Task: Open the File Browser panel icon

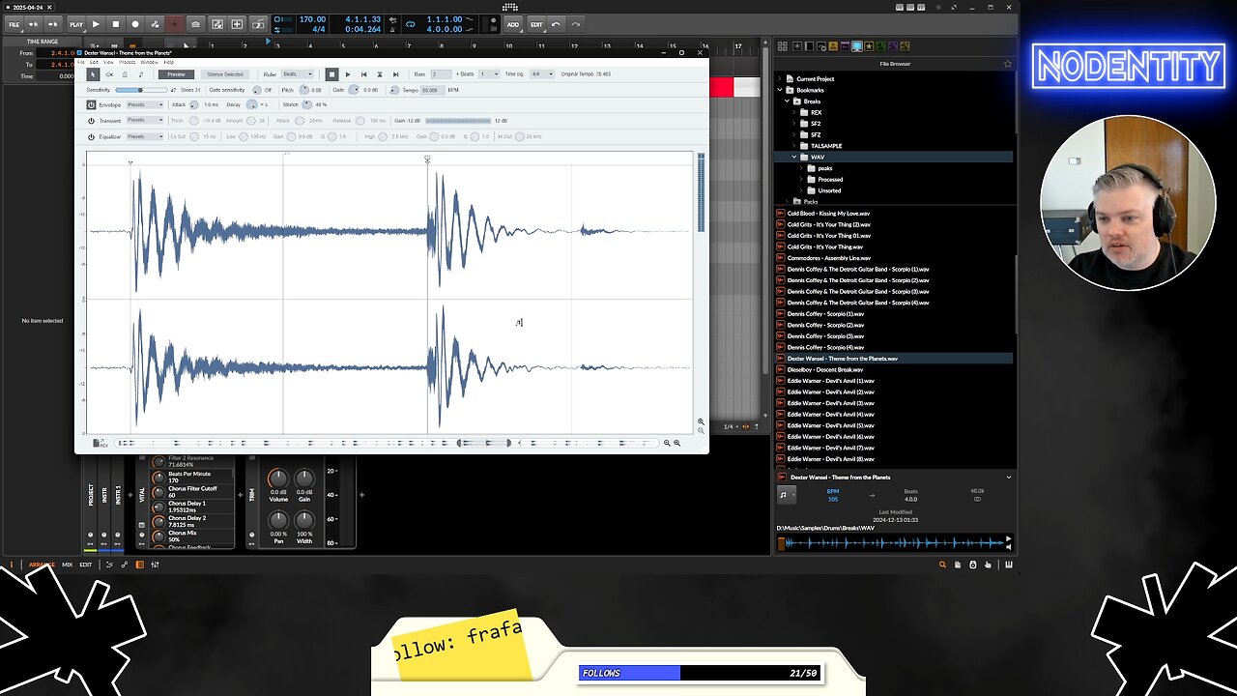Action: [x=856, y=46]
